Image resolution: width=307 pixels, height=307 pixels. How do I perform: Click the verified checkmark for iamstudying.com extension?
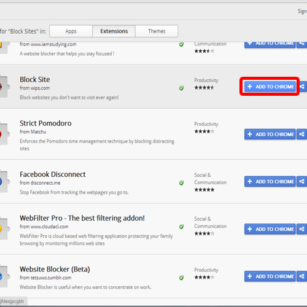click(x=181, y=44)
